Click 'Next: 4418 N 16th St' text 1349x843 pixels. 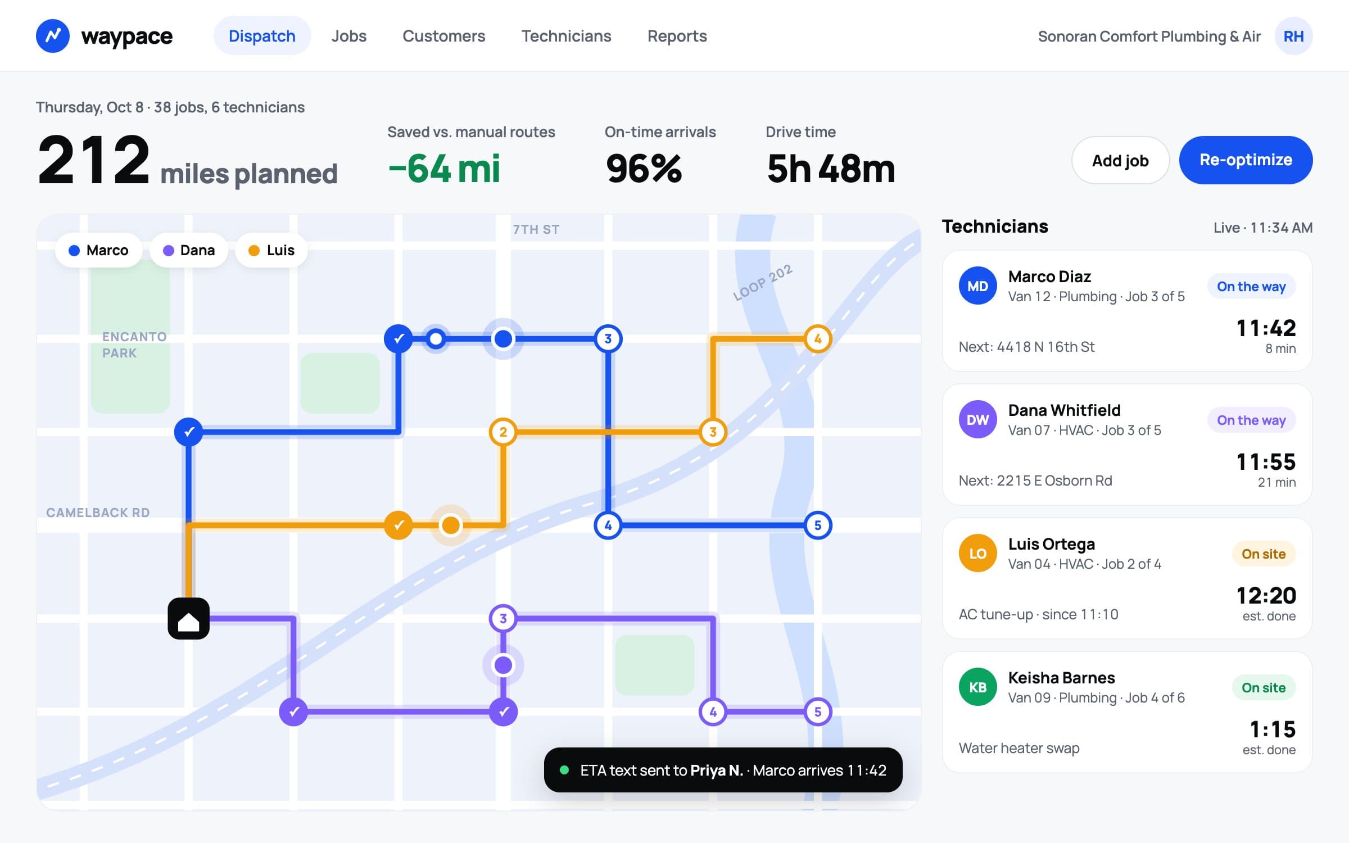point(1027,347)
